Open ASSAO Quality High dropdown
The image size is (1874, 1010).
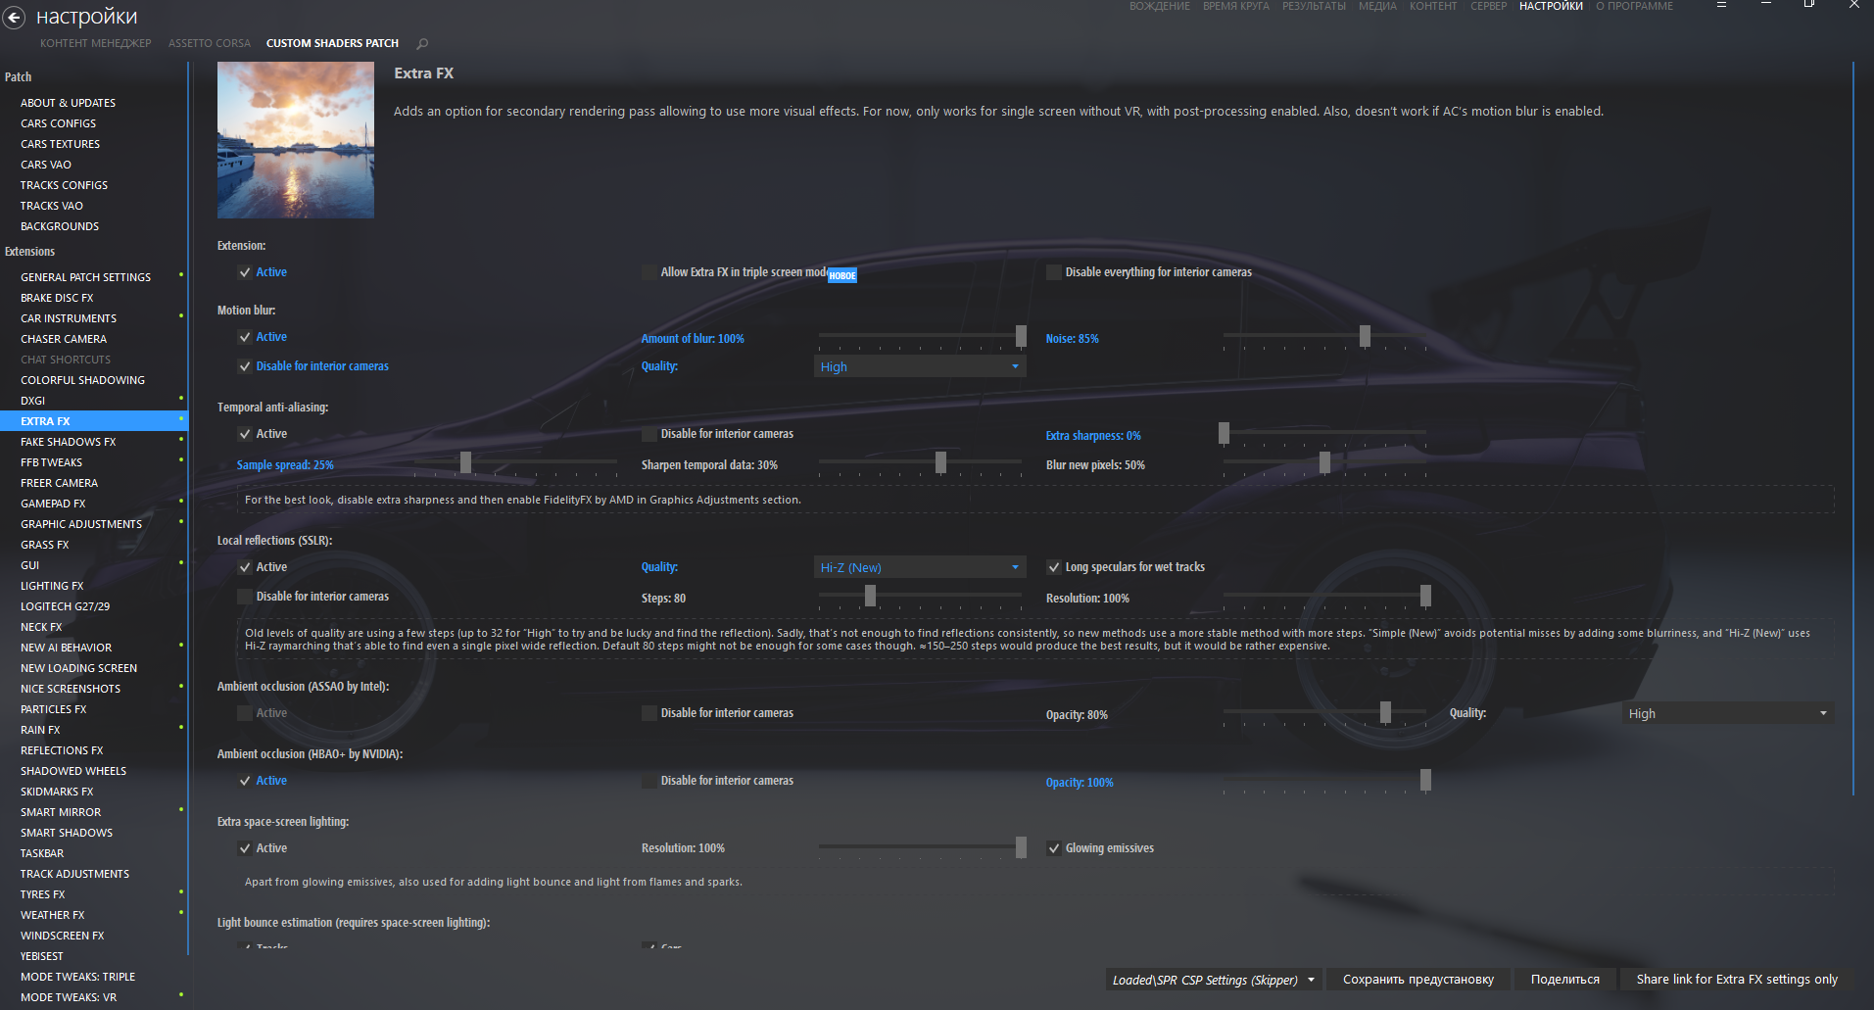pyautogui.click(x=1728, y=713)
